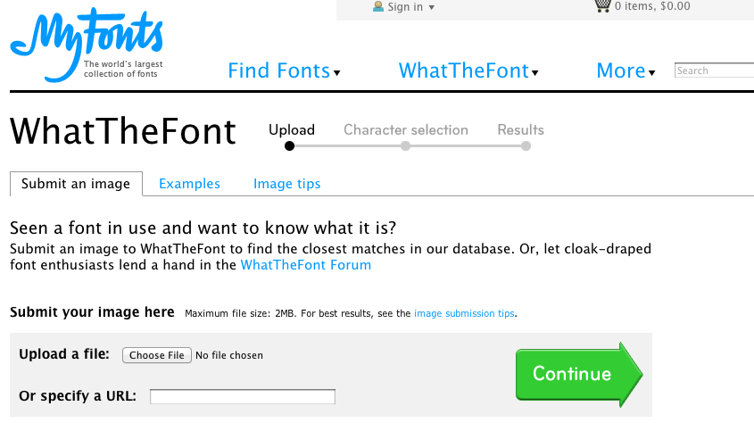Viewport: 754px width, 431px height.
Task: Click the Results step dot
Action: tap(526, 146)
